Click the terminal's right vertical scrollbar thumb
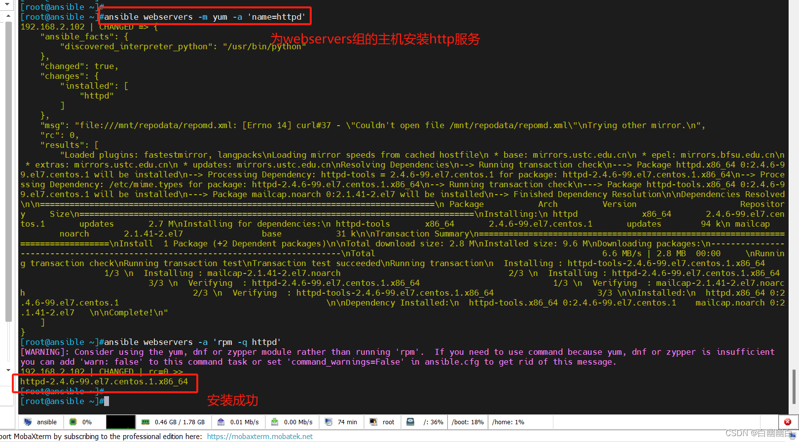799x442 pixels. [x=794, y=387]
